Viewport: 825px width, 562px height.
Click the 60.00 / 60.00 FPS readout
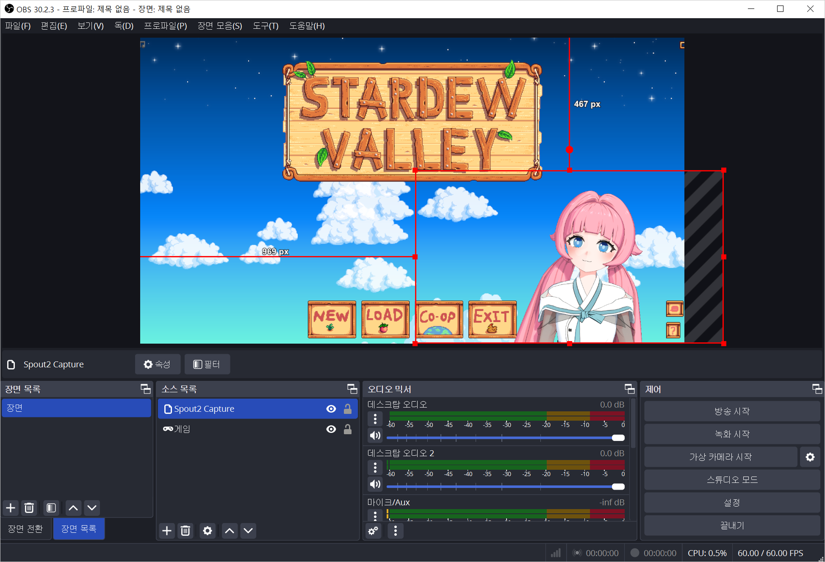[770, 553]
